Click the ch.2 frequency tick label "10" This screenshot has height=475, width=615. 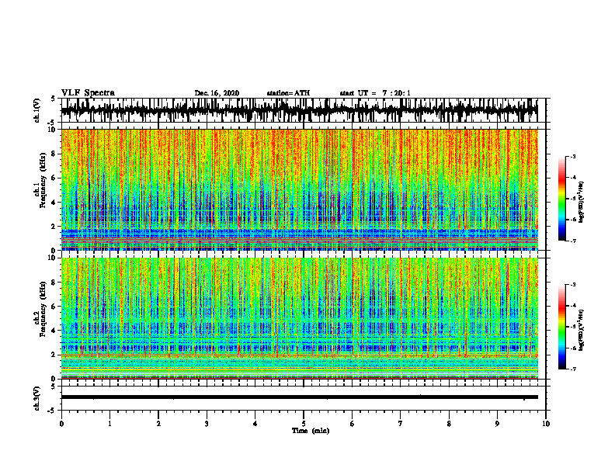click(x=52, y=258)
